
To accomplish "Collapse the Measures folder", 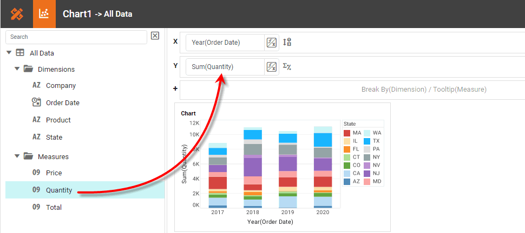I will pyautogui.click(x=17, y=156).
